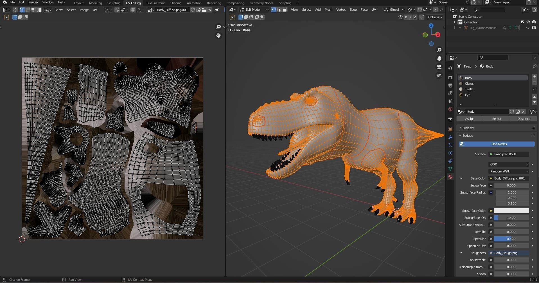Click the Deselect material button
Viewport: 539px width, 283px height.
click(x=523, y=119)
